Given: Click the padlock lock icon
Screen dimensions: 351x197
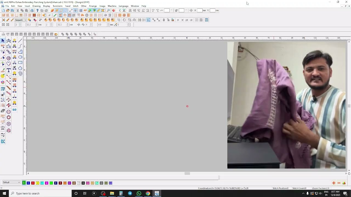Looking at the screenshot, I should coord(164,20).
